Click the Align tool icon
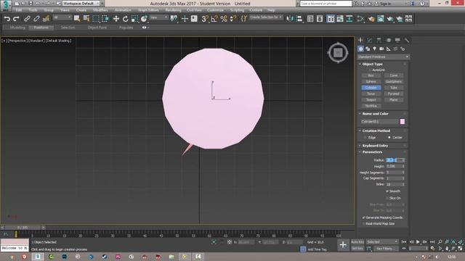This screenshot has height=261, width=465. [x=299, y=19]
